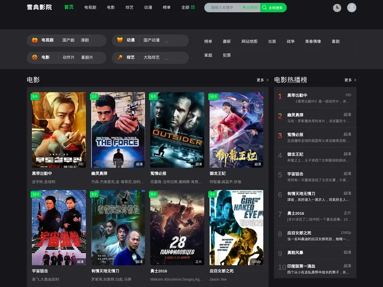Open the 28 Панфиловцев movie poster
This screenshot has height=287, width=383.
(177, 227)
